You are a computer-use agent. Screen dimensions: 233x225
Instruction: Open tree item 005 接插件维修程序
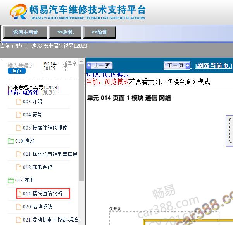tap(45, 128)
